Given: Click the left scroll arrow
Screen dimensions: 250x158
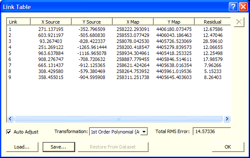Looking at the screenshot, I should tap(10, 118).
